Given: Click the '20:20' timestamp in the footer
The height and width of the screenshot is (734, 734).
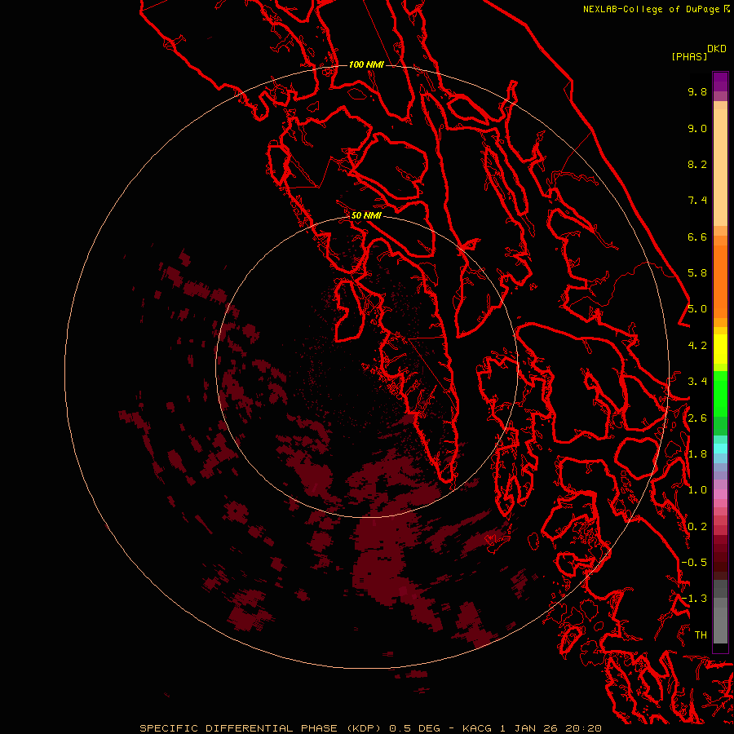Looking at the screenshot, I should click(583, 728).
